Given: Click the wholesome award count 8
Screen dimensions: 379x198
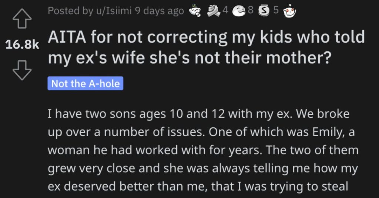Looking at the screenshot, I should 251,10.
